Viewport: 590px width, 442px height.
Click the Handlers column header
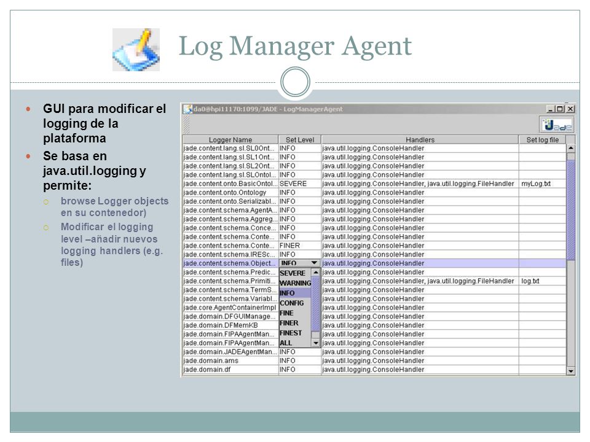pyautogui.click(x=420, y=139)
